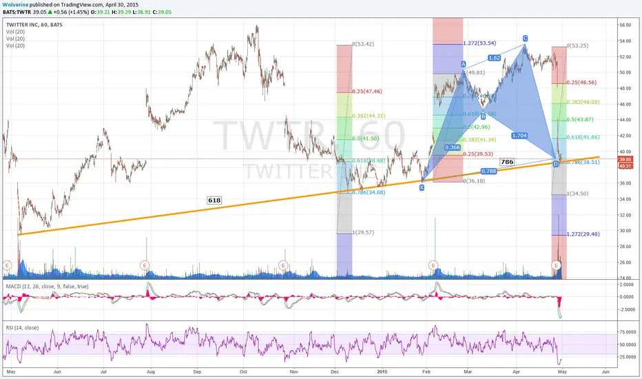The width and height of the screenshot is (642, 379).
Task: Click the 39.05 current price tag
Action: pyautogui.click(x=625, y=159)
